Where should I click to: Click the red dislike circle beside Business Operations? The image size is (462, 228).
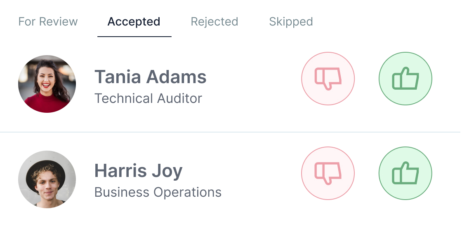click(x=328, y=173)
